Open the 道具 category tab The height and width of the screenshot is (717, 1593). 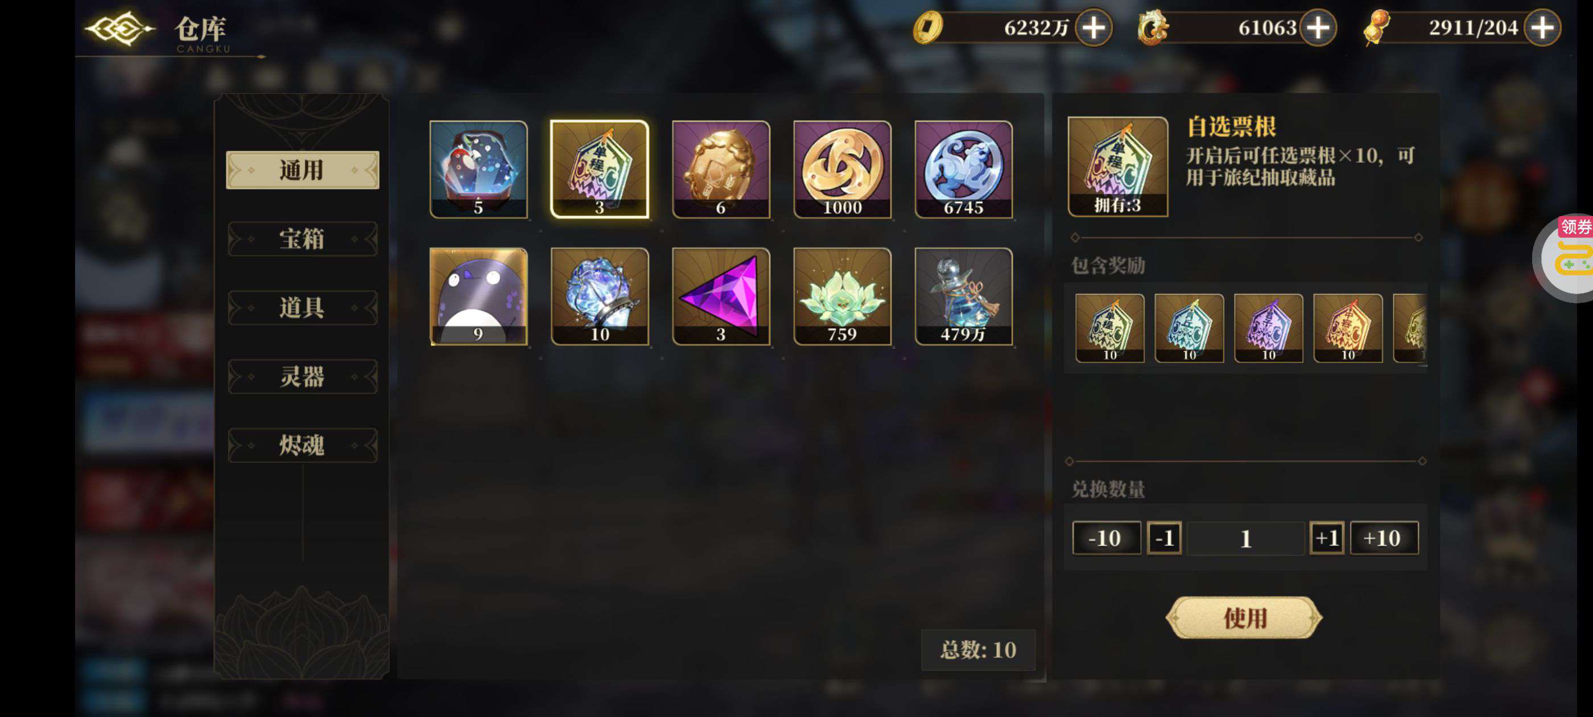click(x=303, y=307)
